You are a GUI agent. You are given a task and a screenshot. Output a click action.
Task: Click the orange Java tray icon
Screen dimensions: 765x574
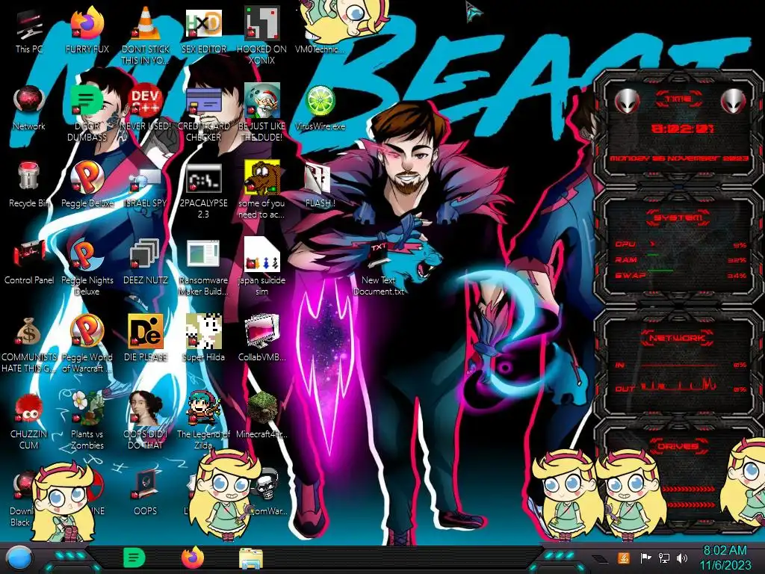coord(624,558)
